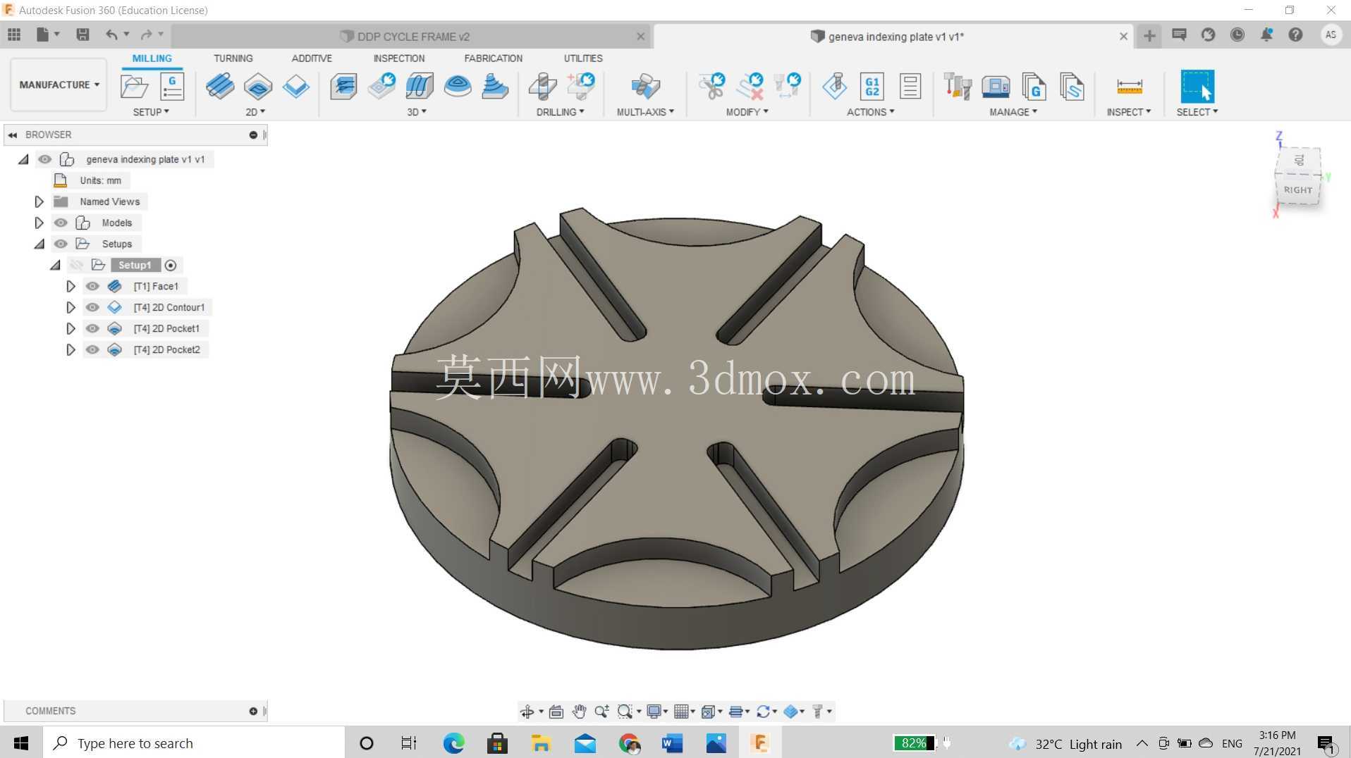
Task: Hide the [T1] Face1 operation toolpath
Action: 92,286
